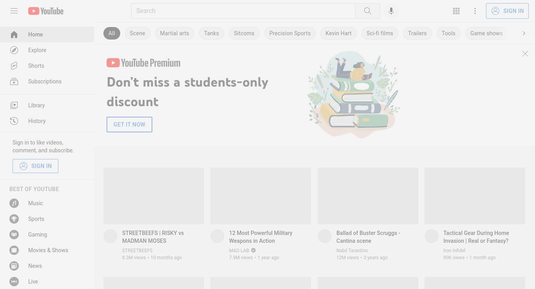Select the Precision Sports chip
The height and width of the screenshot is (289, 535).
tap(290, 33)
